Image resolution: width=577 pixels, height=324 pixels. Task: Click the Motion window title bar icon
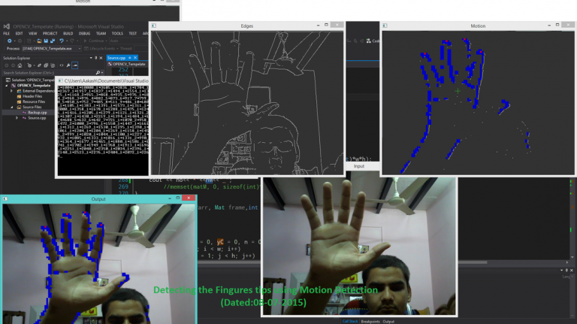click(385, 26)
